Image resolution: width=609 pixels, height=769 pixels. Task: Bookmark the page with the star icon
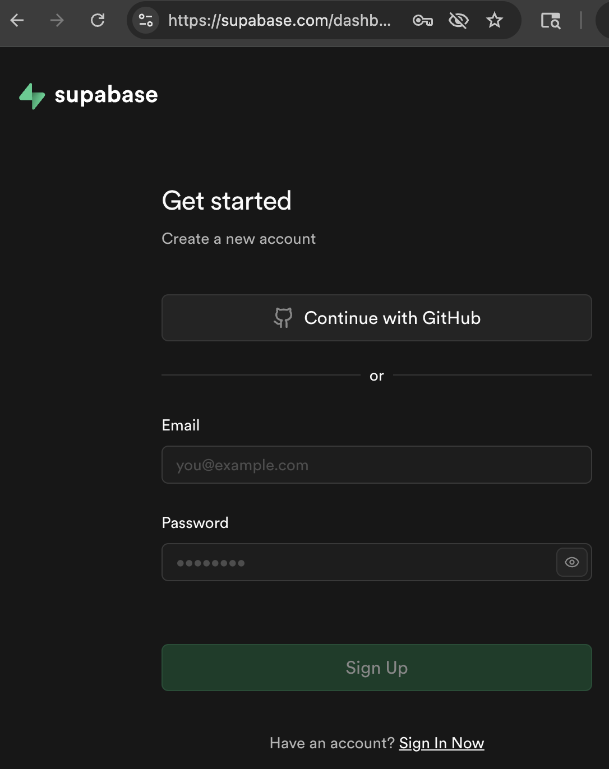(494, 20)
